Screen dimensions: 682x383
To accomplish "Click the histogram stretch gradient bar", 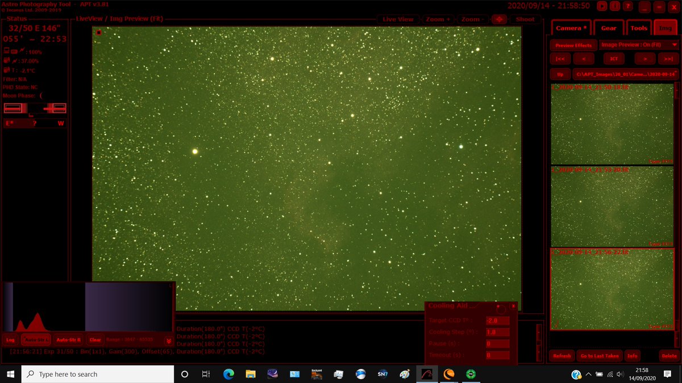I will pyautogui.click(x=128, y=307).
